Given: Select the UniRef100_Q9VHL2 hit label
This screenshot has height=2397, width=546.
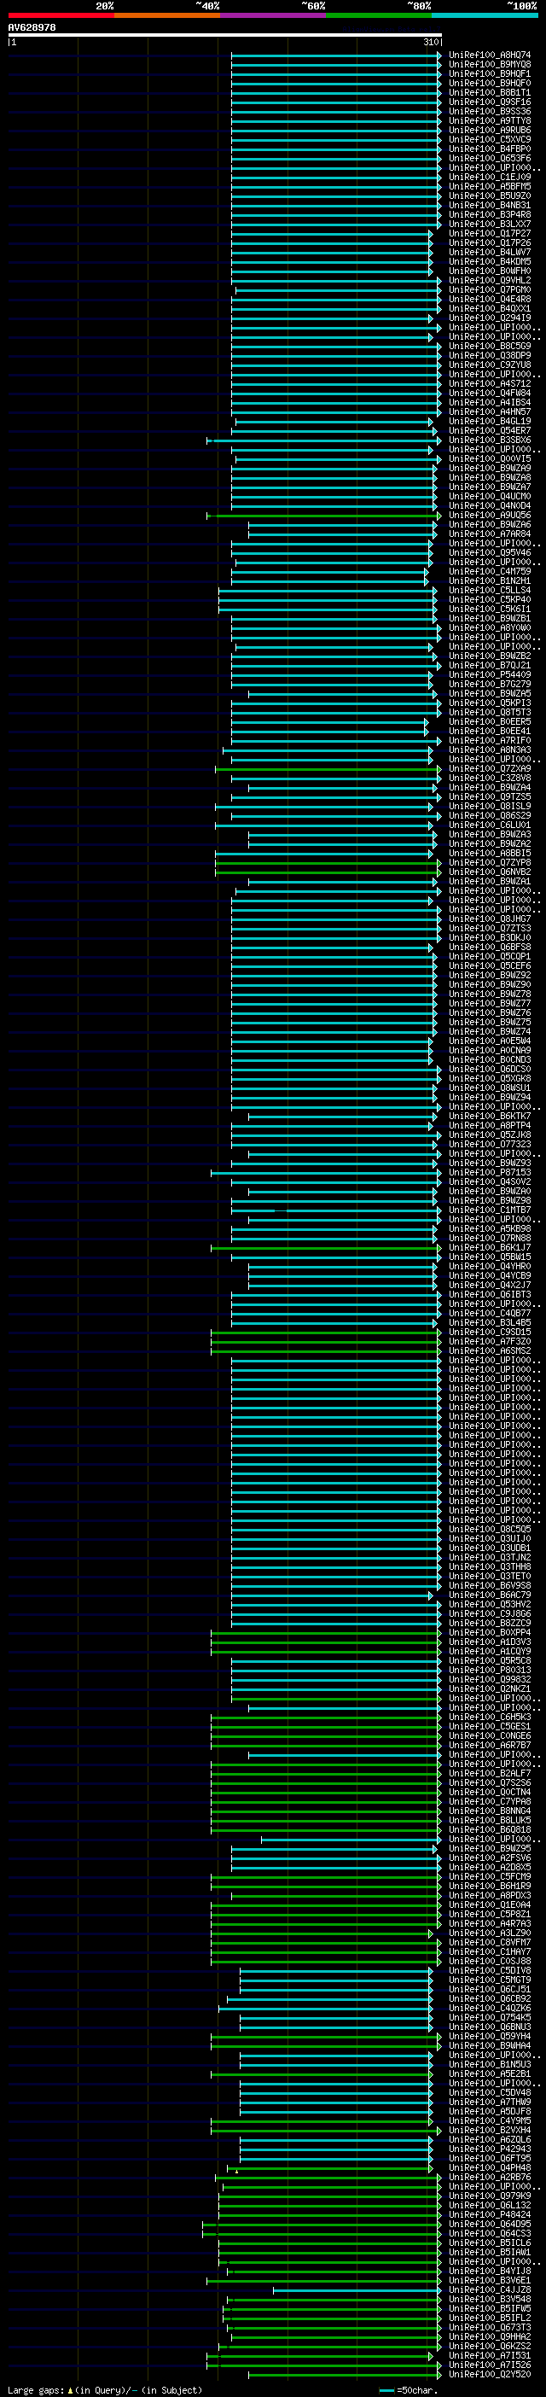Looking at the screenshot, I should 491,280.
